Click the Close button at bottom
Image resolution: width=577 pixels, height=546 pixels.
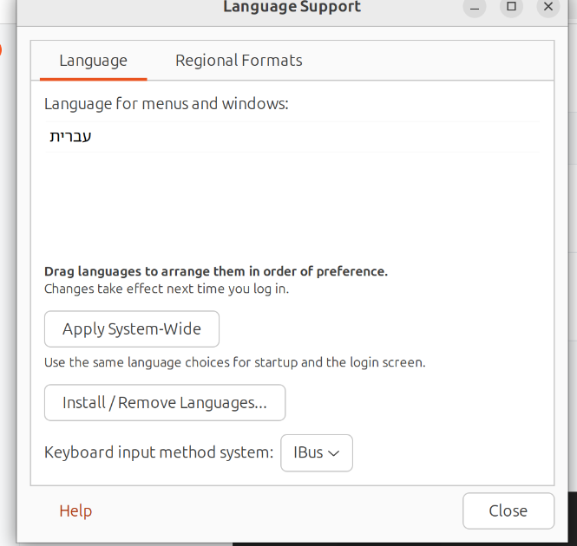(x=508, y=511)
